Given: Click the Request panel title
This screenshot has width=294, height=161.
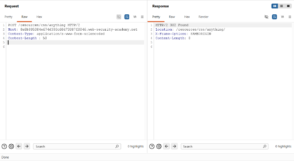Looking at the screenshot, I should 12,6.
